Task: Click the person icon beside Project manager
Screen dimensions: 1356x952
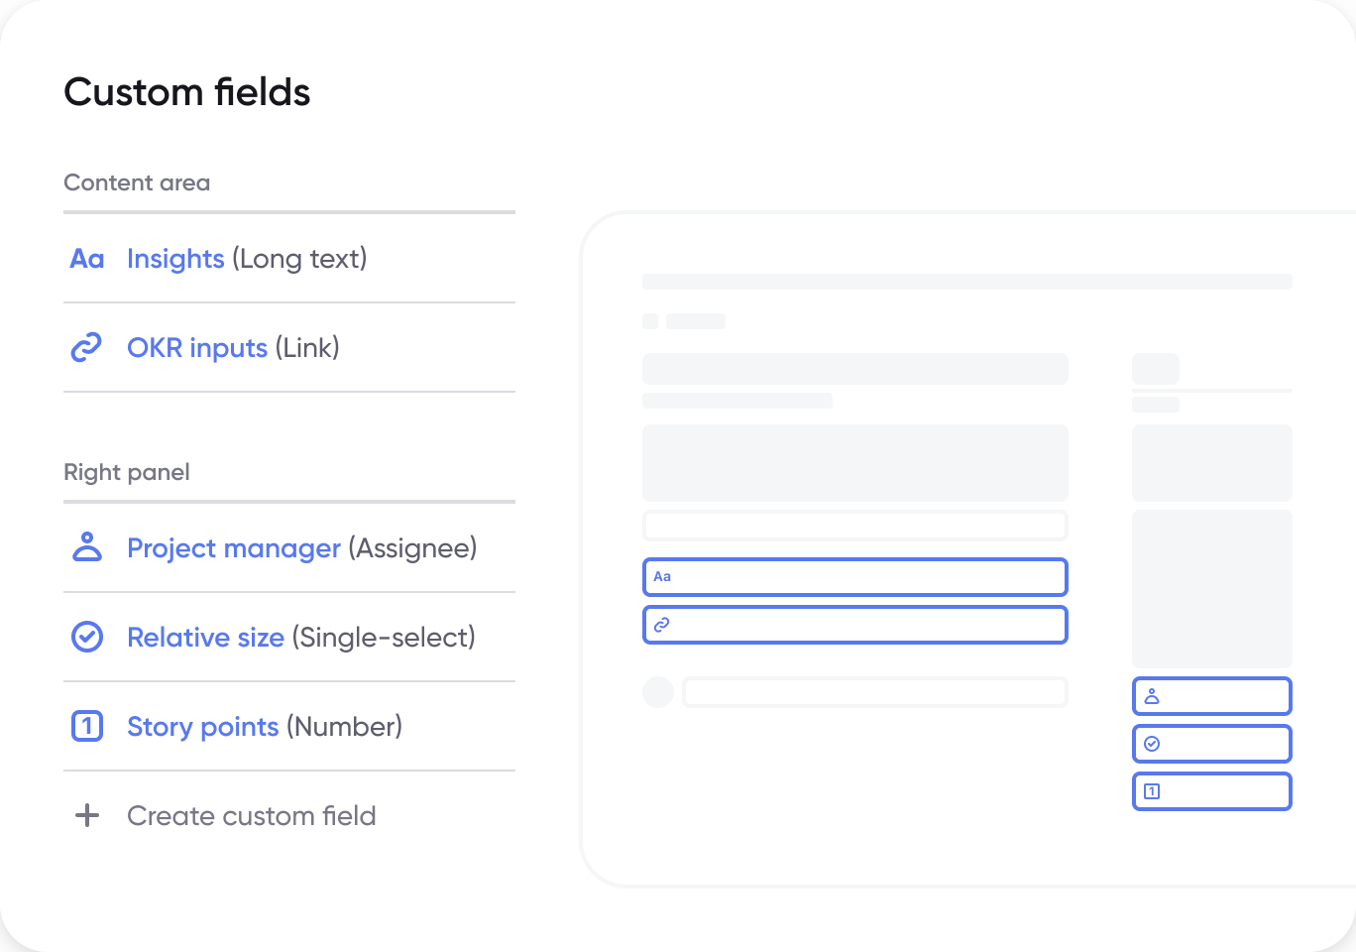Action: tap(87, 547)
